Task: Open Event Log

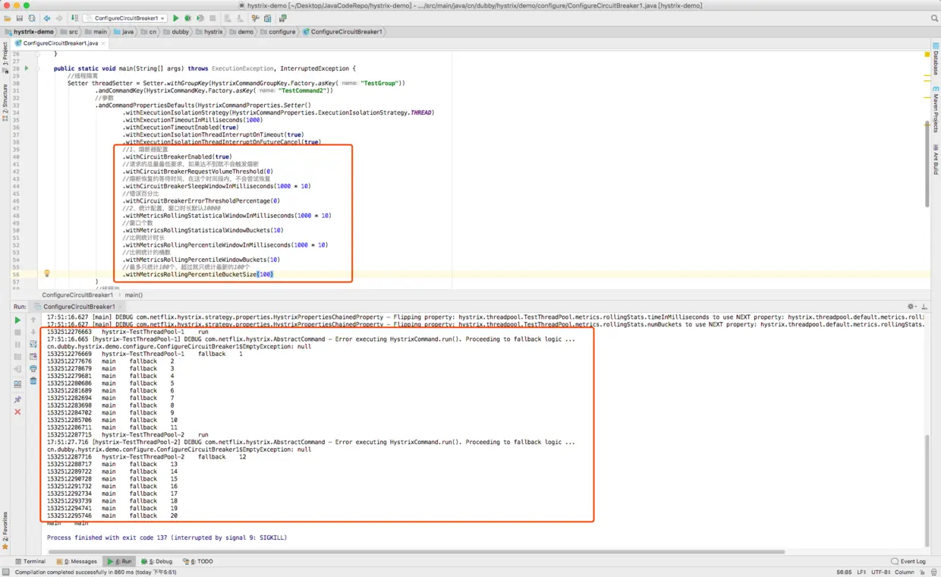Action: (x=908, y=562)
